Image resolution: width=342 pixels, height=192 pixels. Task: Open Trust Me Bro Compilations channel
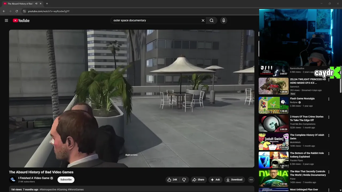303,124
